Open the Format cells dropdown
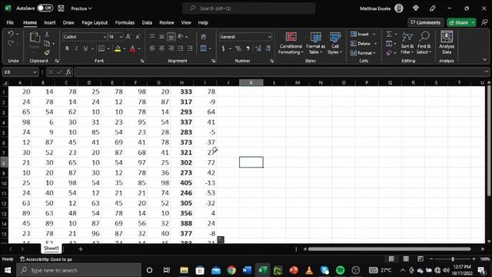This screenshot has height=277, width=492. (x=363, y=53)
